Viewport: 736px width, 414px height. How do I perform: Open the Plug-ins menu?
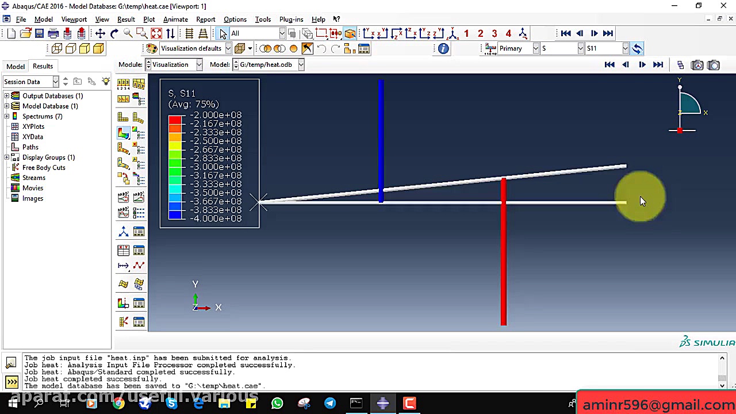(x=291, y=20)
